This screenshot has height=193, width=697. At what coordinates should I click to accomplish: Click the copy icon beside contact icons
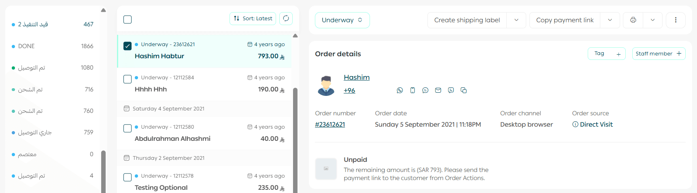click(463, 90)
